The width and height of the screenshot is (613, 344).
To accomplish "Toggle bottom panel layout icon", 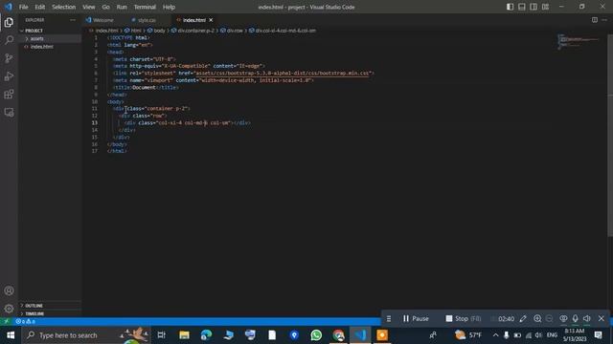I will [521, 7].
